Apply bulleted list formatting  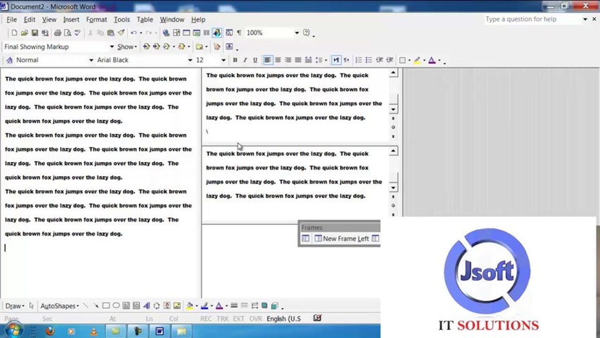pos(369,60)
